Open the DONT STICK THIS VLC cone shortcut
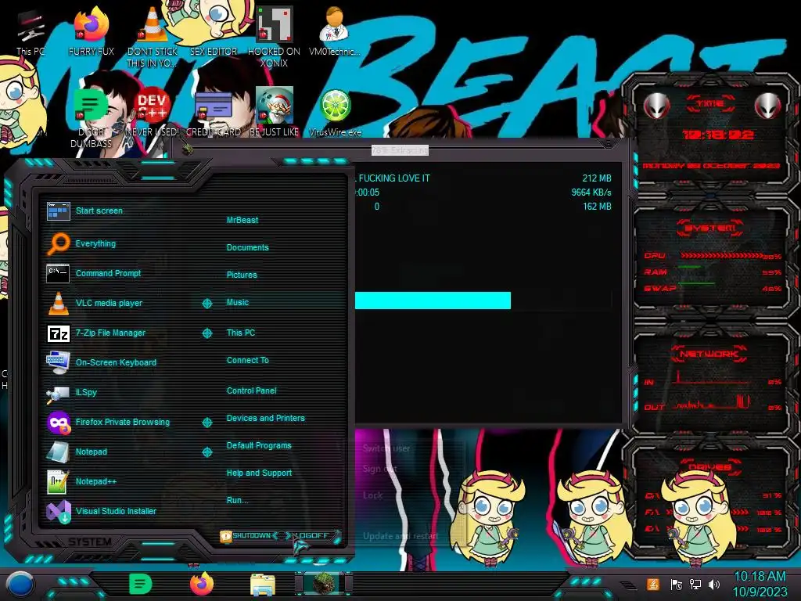Screen dimensions: 801x601 [x=152, y=37]
